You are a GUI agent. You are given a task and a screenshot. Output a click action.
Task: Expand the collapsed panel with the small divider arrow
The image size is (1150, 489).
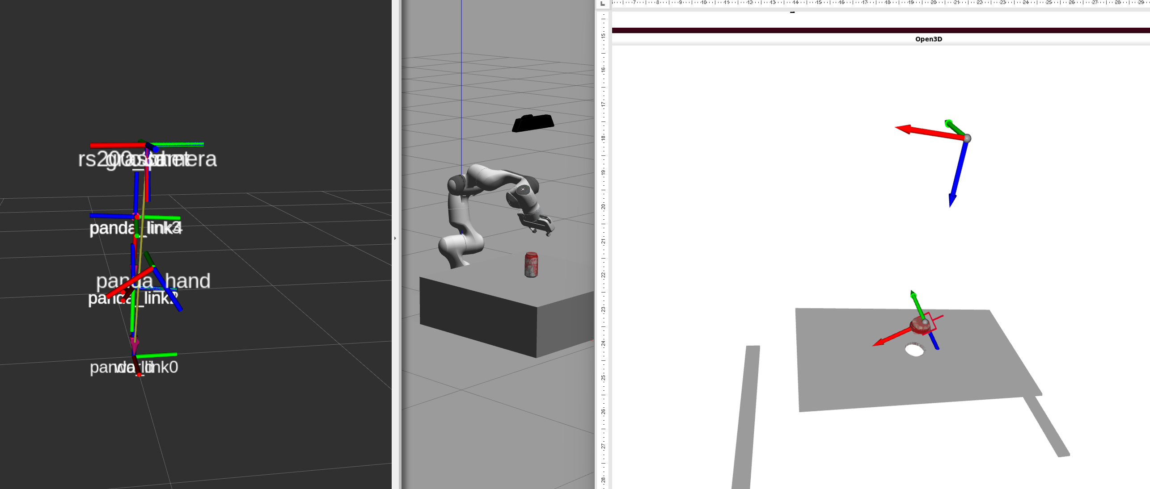395,238
